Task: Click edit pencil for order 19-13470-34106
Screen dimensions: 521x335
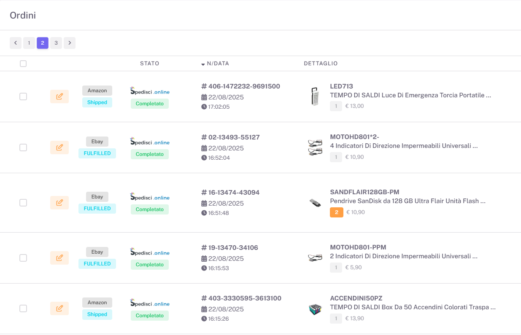Action: 59,258
